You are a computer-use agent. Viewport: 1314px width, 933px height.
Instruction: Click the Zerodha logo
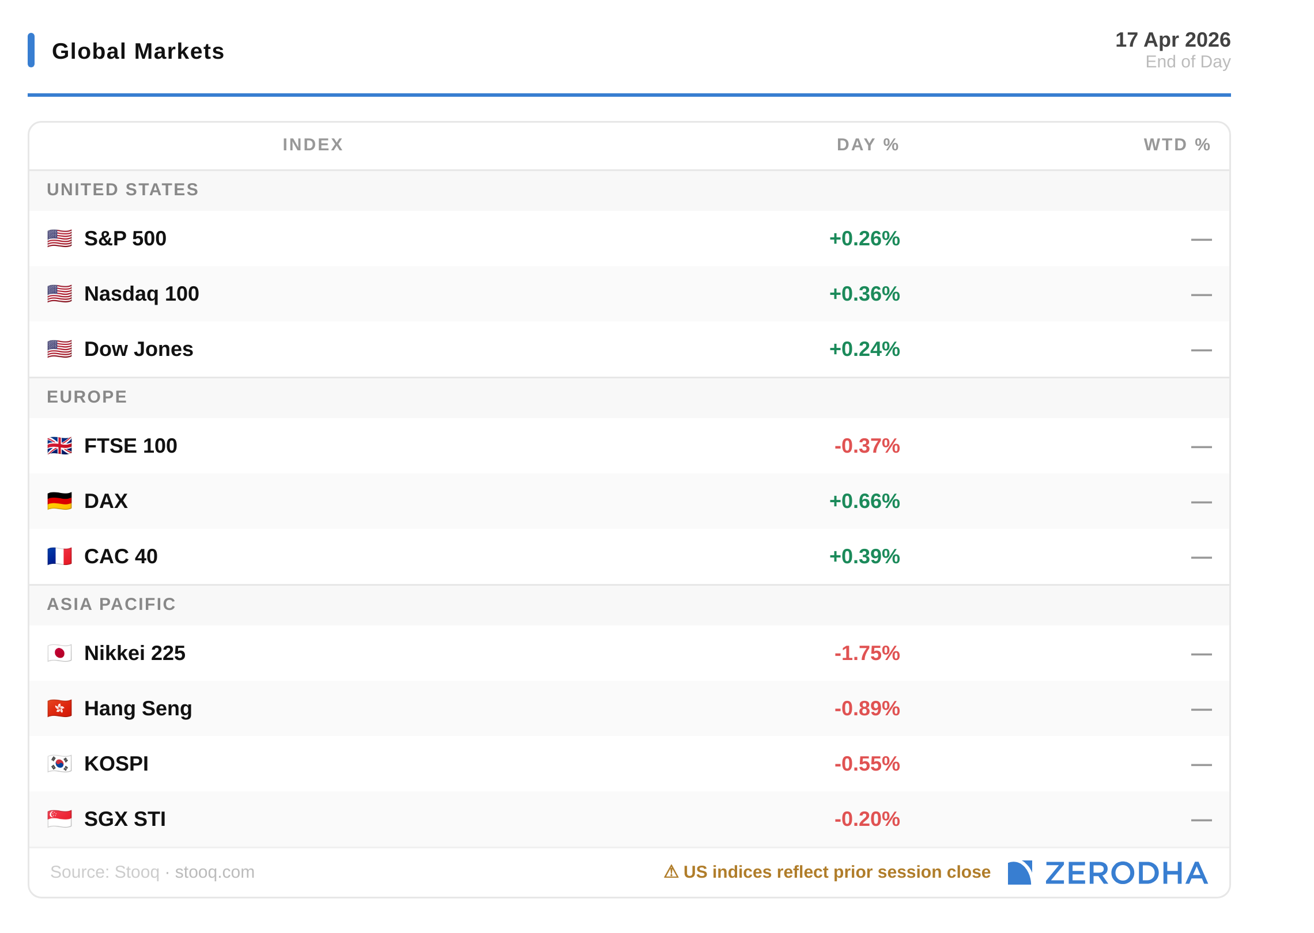(1107, 873)
